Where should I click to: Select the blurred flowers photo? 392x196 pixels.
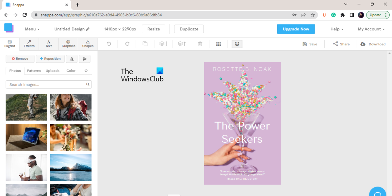pyautogui.click(x=71, y=137)
